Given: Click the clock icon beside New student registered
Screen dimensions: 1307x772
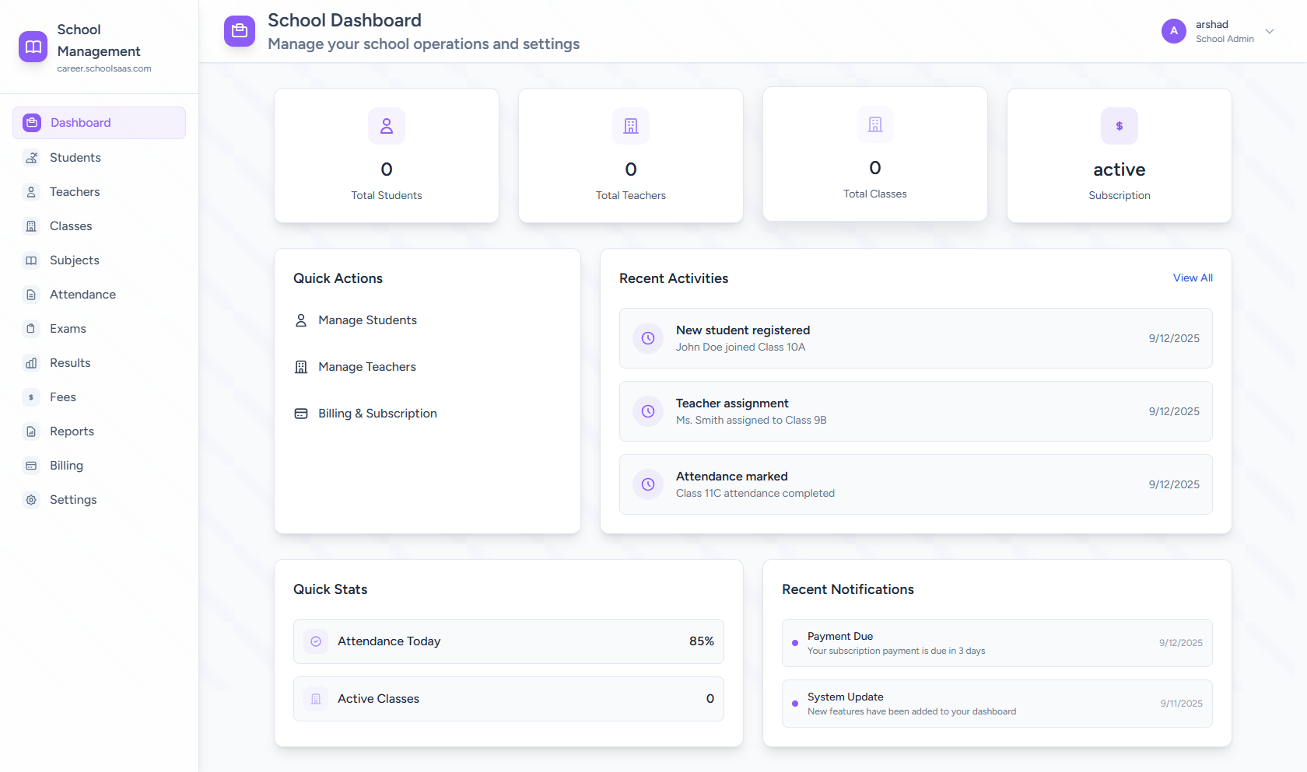Looking at the screenshot, I should (x=648, y=338).
